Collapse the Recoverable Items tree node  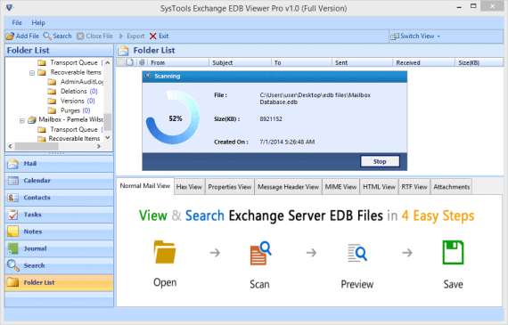32,73
